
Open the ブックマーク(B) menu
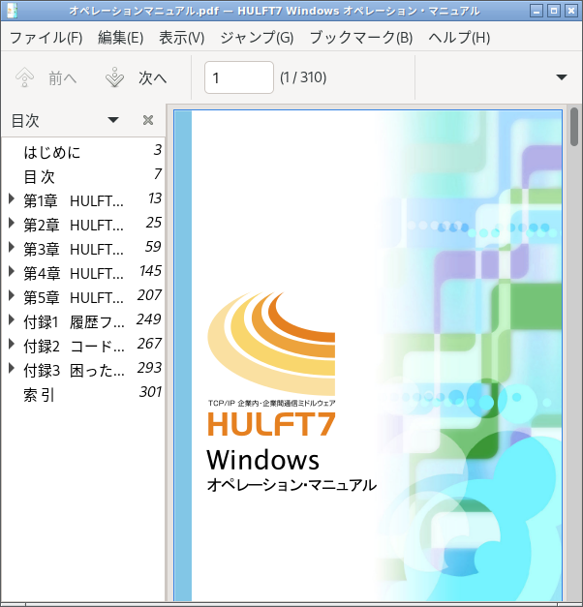360,38
